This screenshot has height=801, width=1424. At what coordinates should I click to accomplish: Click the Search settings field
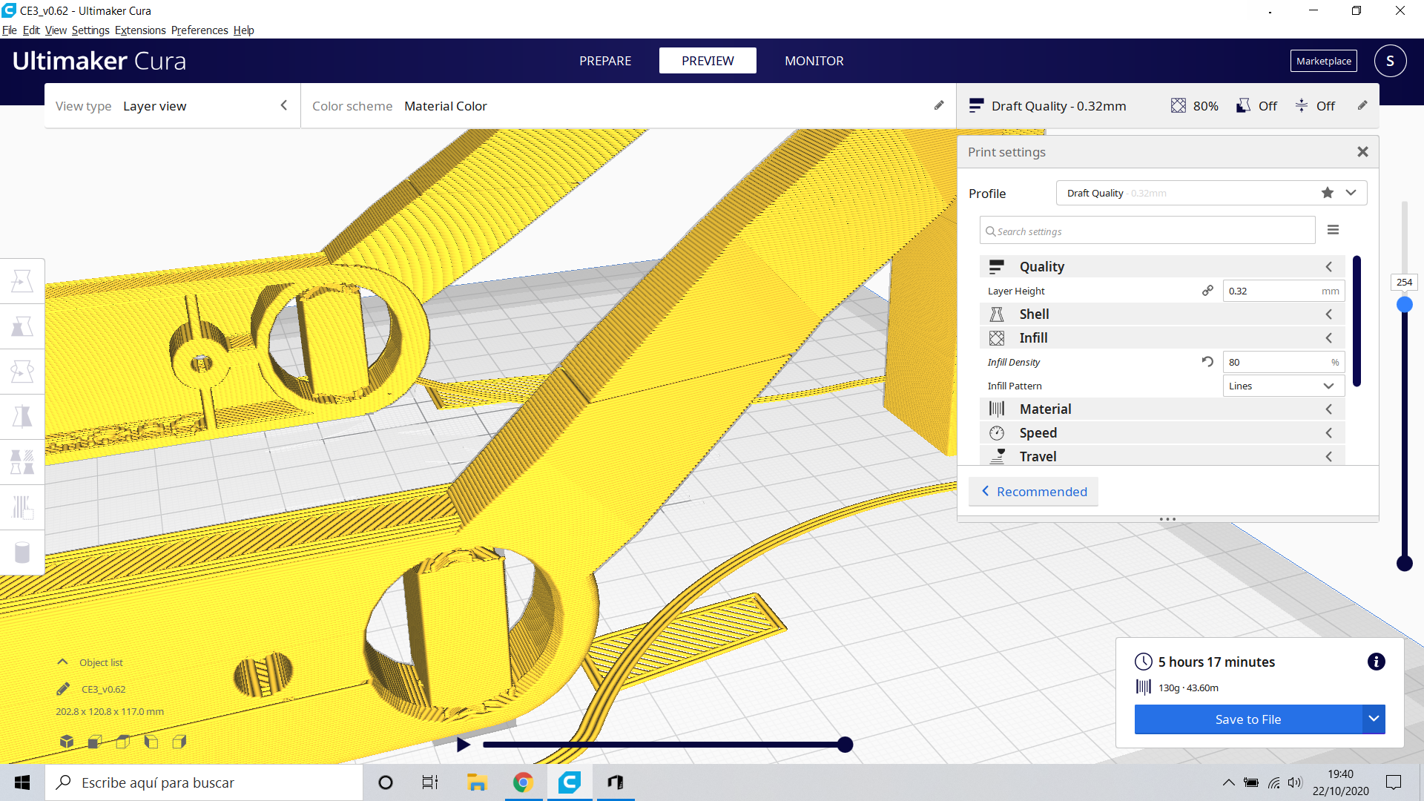coord(1147,231)
